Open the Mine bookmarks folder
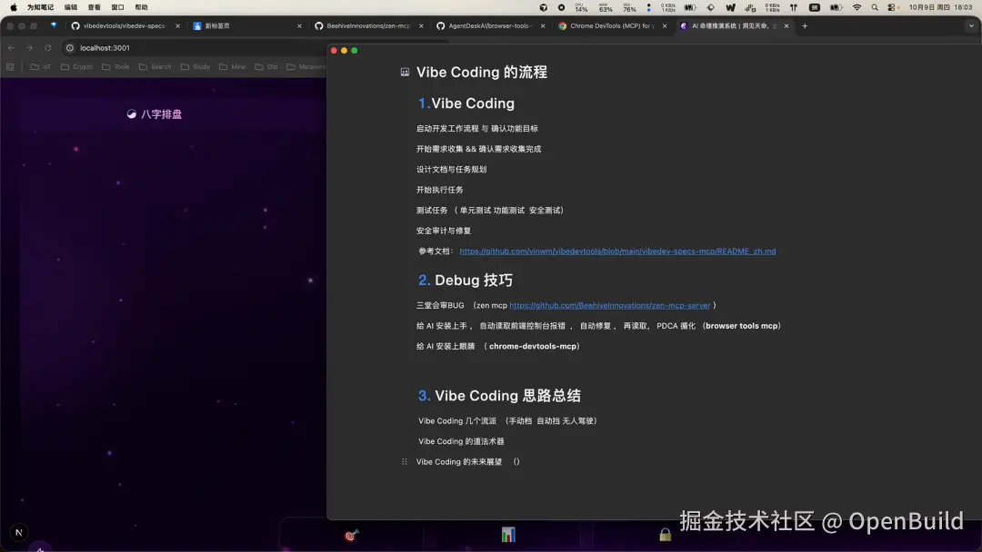This screenshot has width=982, height=552. pyautogui.click(x=233, y=67)
